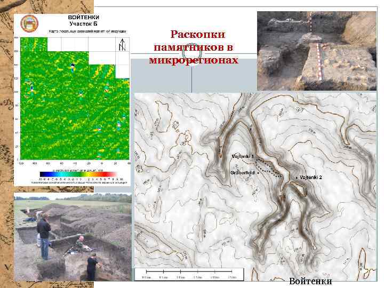Image resolution: width=384 pixels, height=288 pixels.
Task: Click the map caption line under "Участок Б"
Action: click(x=87, y=31)
